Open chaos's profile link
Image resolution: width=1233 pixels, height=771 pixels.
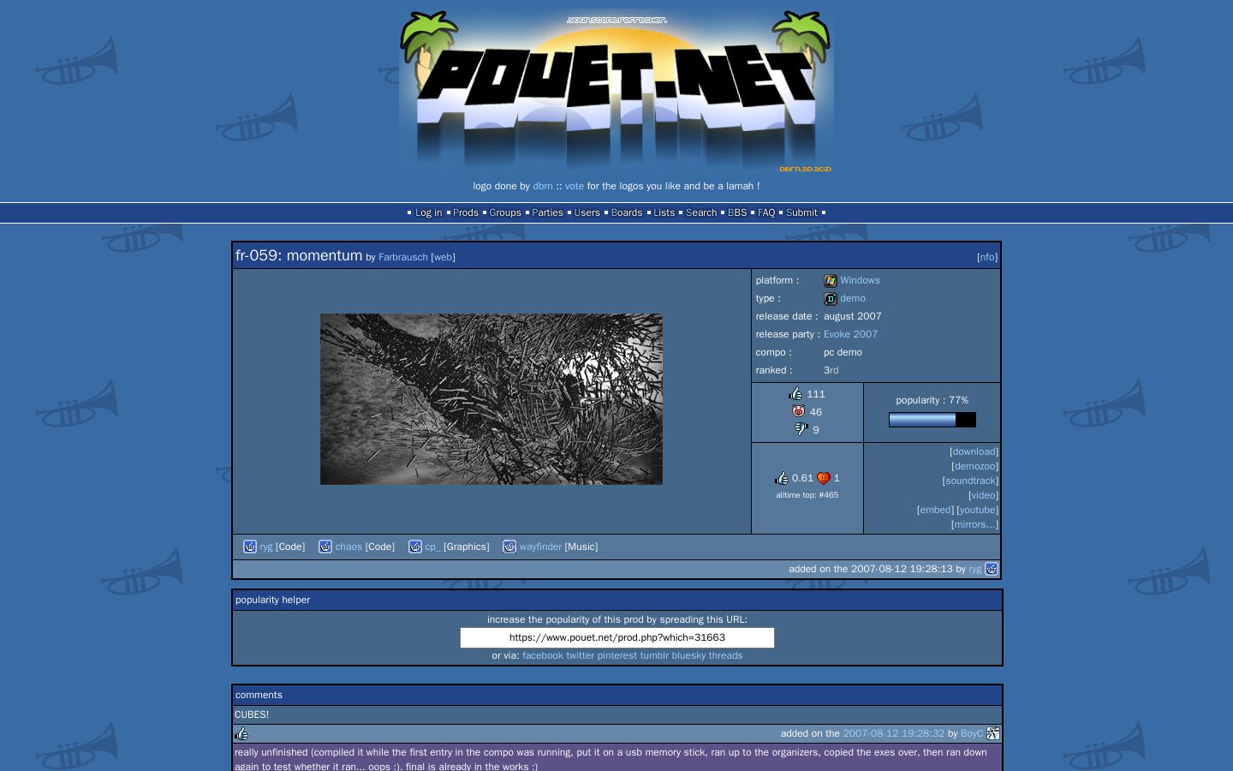pos(348,547)
